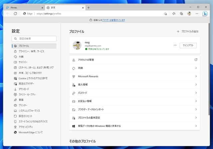Screen dimensions: 213x149
Task: Open the ブラウザーは管理されています link
Action: 113,20
